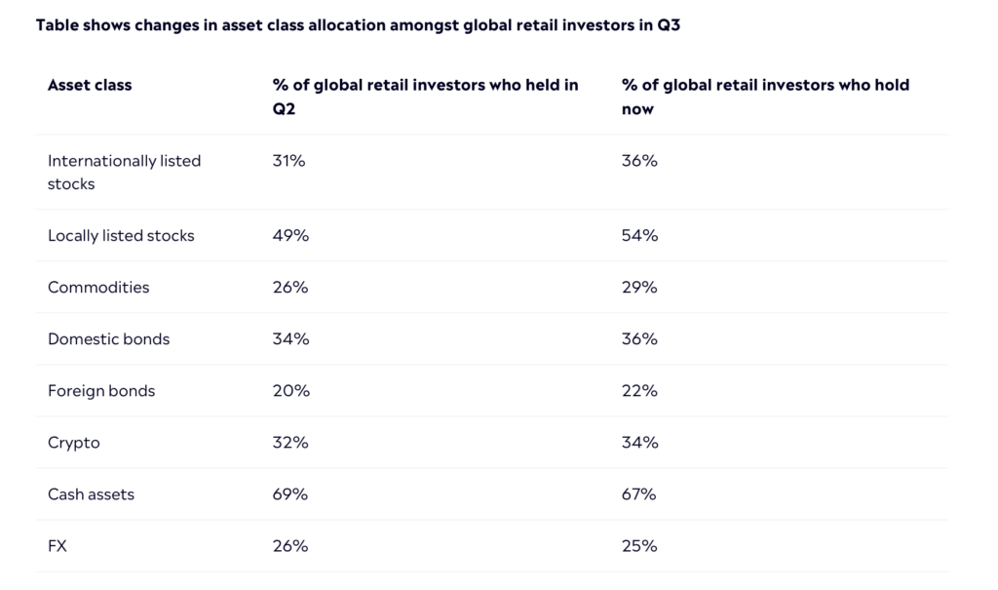
Task: Click the "Commodities" row label
Action: (x=98, y=287)
